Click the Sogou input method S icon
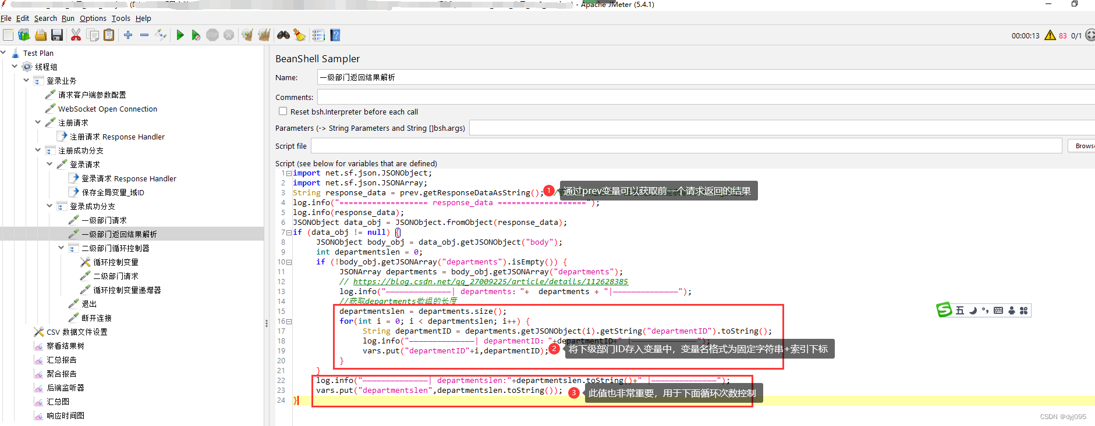 944,310
